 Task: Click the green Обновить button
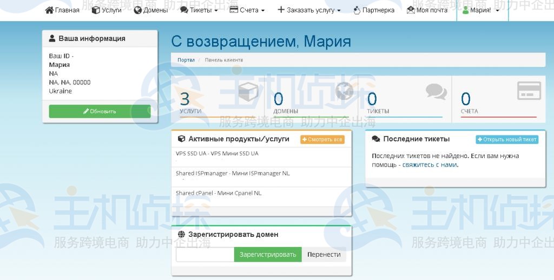tap(100, 111)
